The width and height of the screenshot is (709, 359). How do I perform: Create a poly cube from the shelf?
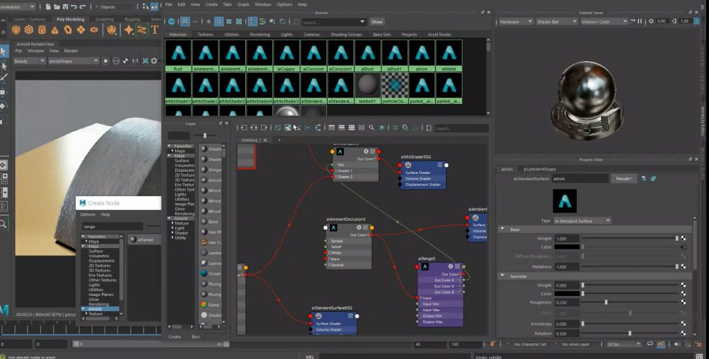tap(29, 30)
